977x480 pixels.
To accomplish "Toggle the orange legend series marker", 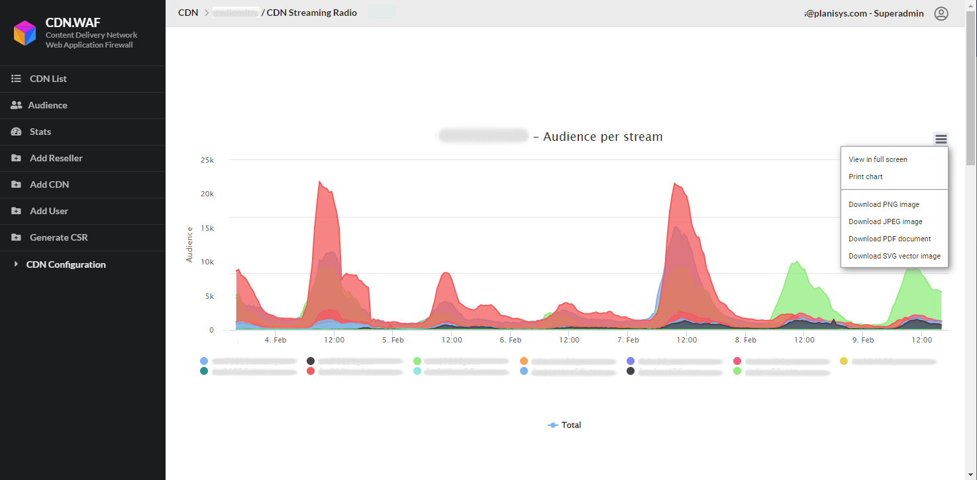I will [524, 361].
